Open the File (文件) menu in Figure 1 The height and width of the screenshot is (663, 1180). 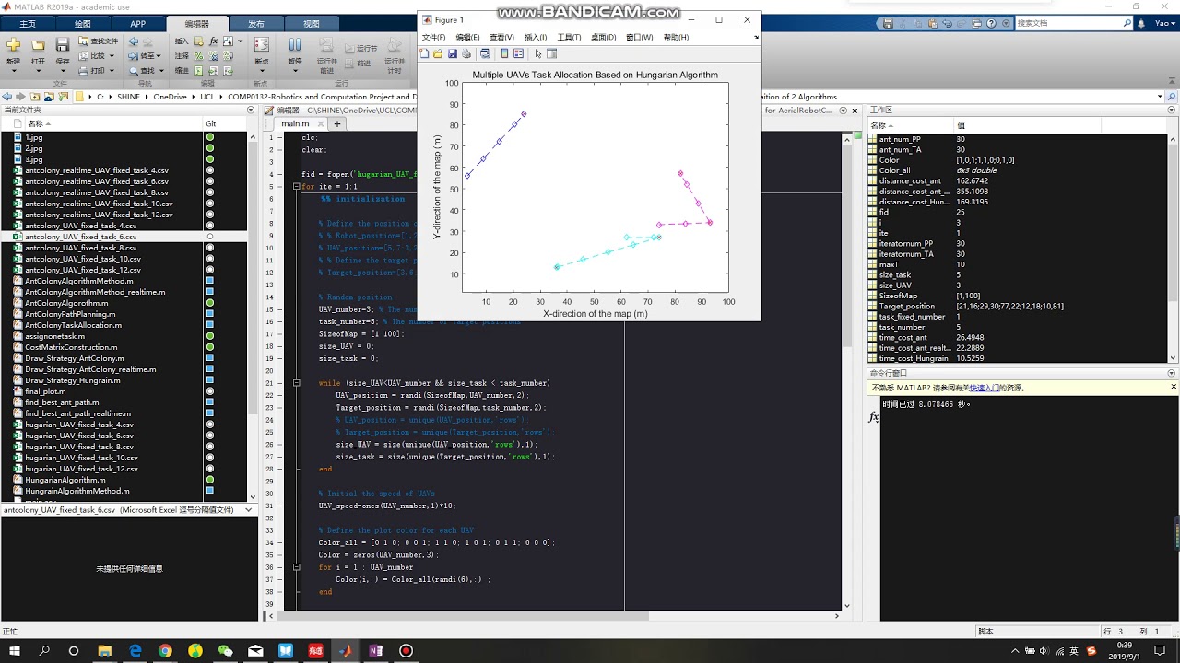tap(433, 38)
